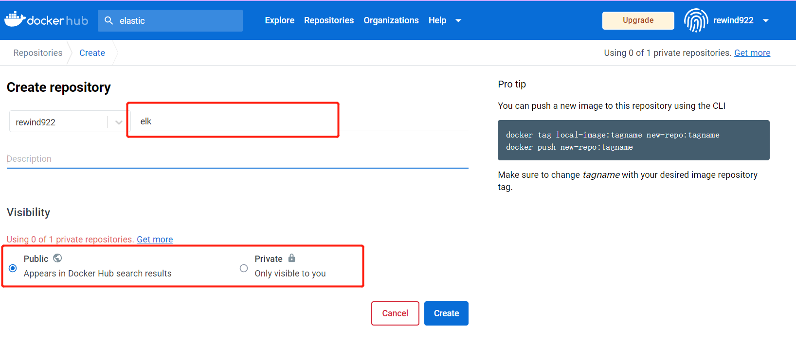Click 'Appears in Docker Hub search results' text
This screenshot has height=344, width=796.
pyautogui.click(x=98, y=274)
